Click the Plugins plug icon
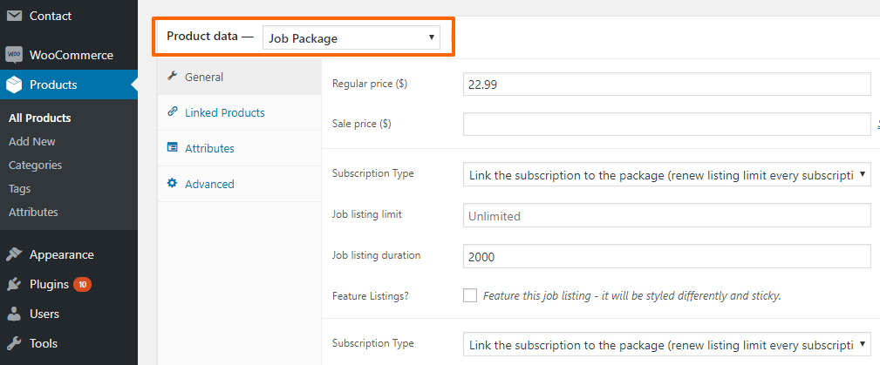 tap(14, 285)
